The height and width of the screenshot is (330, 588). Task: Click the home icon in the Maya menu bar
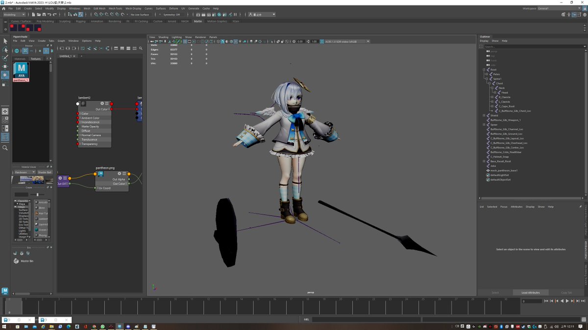[x=4, y=8]
